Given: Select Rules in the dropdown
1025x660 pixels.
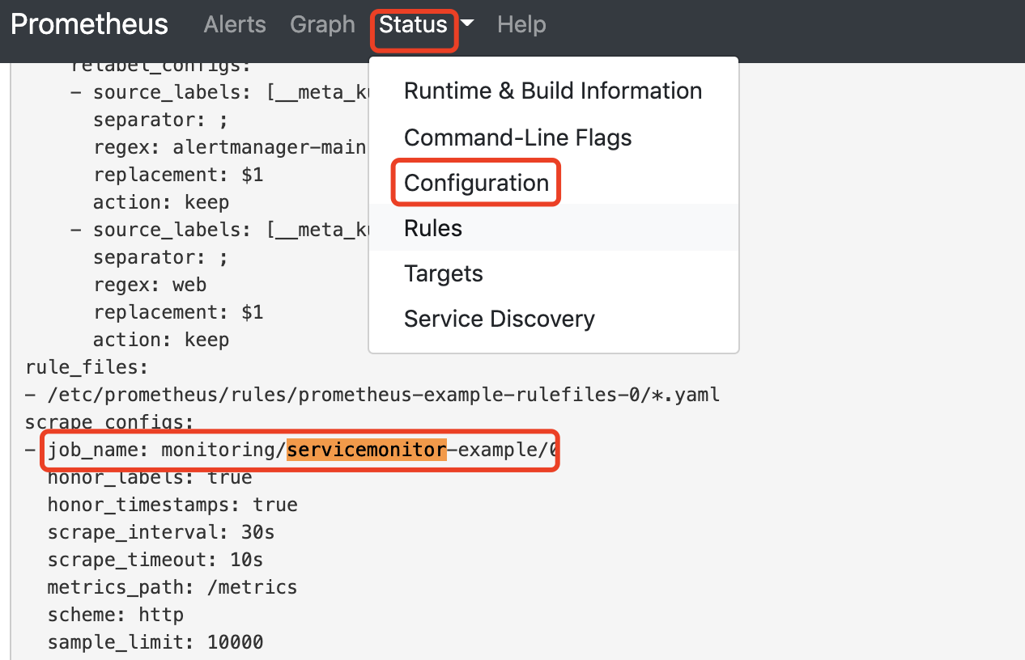Looking at the screenshot, I should pos(433,228).
